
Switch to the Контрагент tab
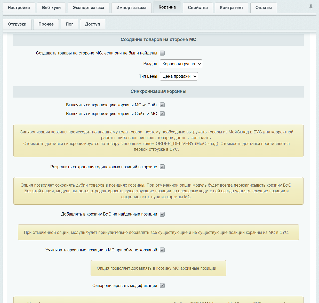coord(232,8)
